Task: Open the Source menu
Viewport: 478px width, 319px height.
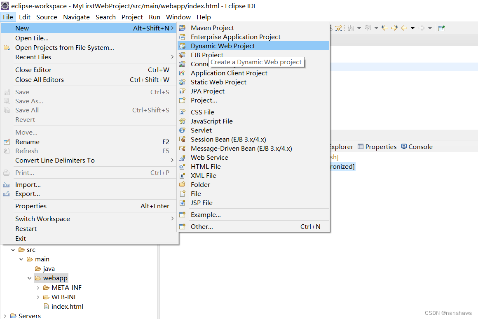Action: (47, 17)
